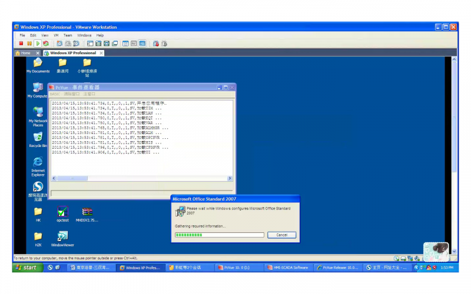Show summary view icon in VMware toolbar

coord(125,44)
